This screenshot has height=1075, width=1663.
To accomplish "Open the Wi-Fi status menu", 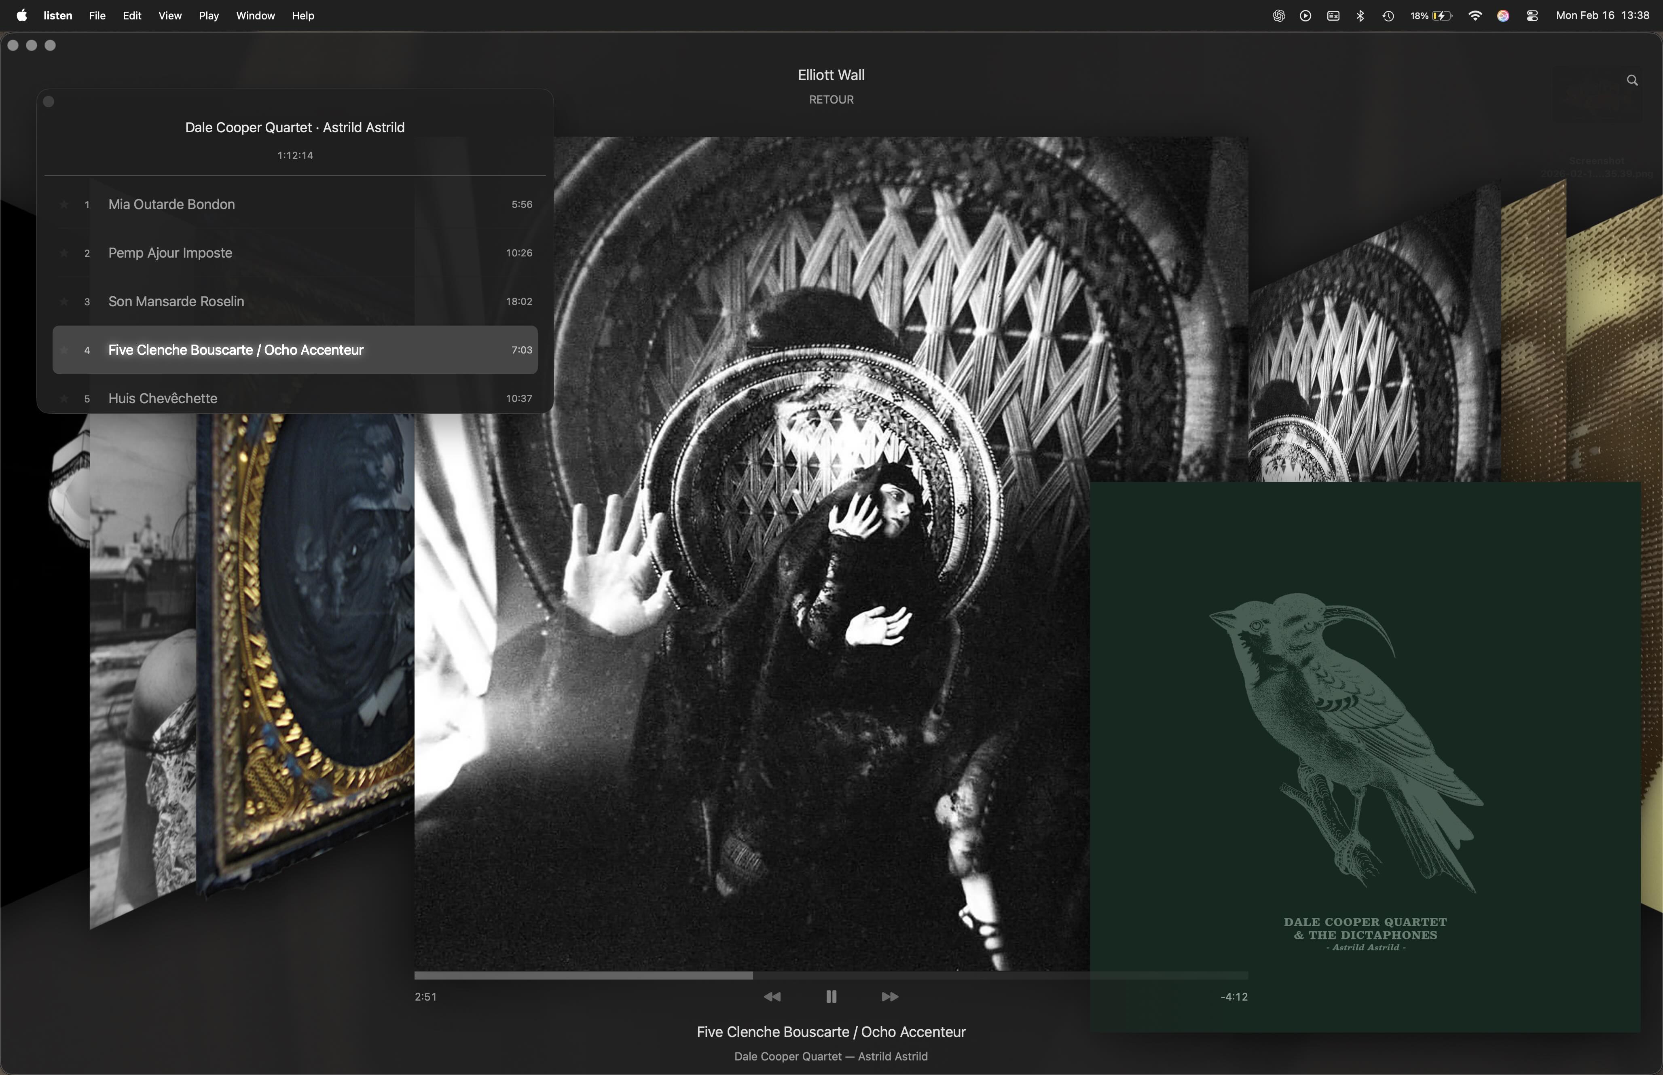I will pyautogui.click(x=1475, y=15).
